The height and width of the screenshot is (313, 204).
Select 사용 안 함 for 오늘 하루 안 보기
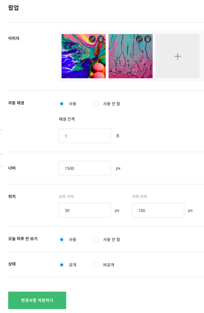[96, 240]
